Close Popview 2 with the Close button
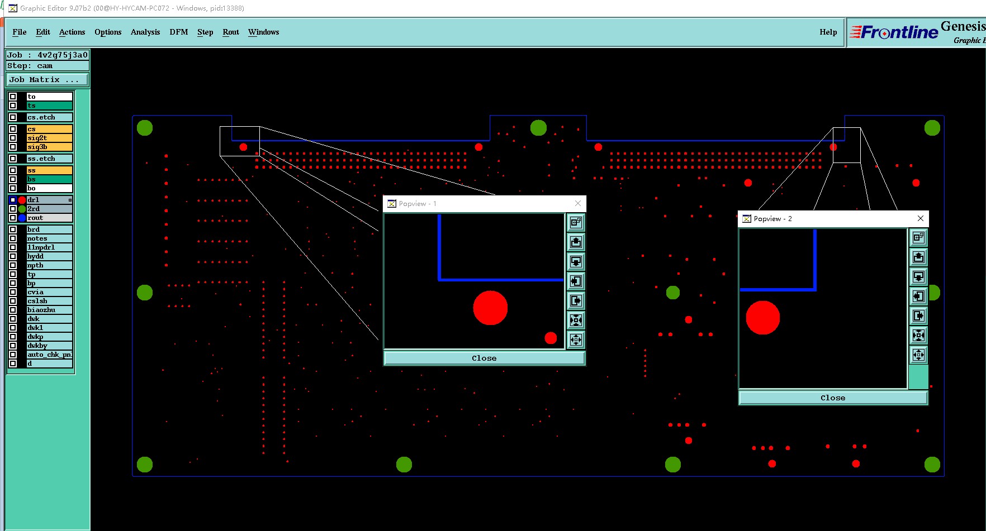Viewport: 986px width, 531px height. pyautogui.click(x=833, y=398)
